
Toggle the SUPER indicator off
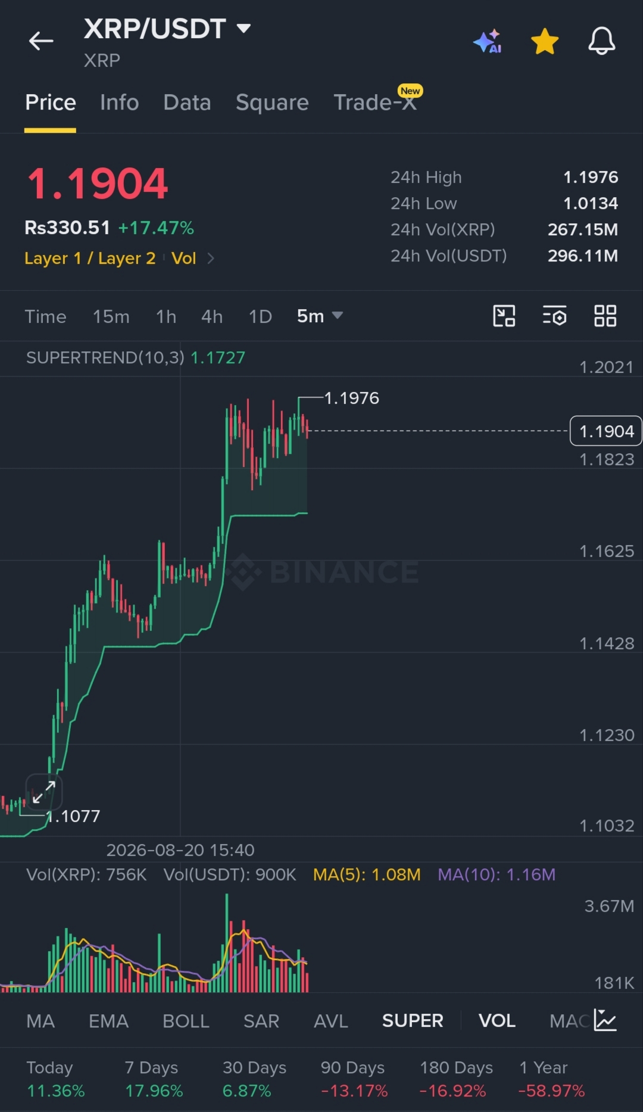(x=413, y=1021)
